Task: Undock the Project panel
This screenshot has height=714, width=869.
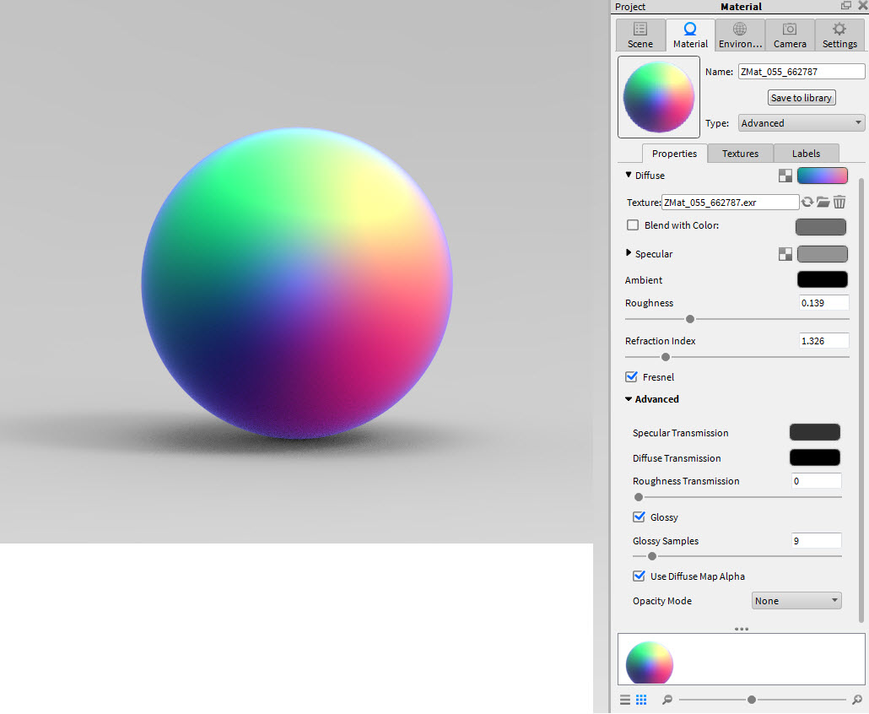Action: 845,6
